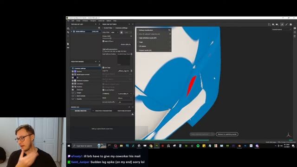Viewport: 297px width, 167px height.
Task: Enable the Bent normals baker checkbox
Action: 72,96
